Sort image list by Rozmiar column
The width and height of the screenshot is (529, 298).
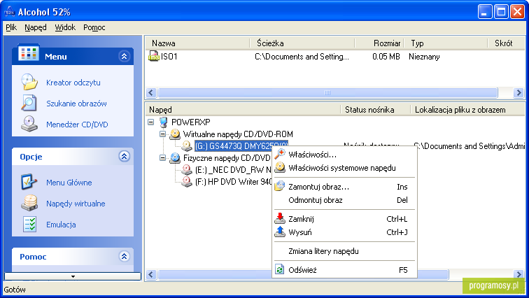(379, 43)
